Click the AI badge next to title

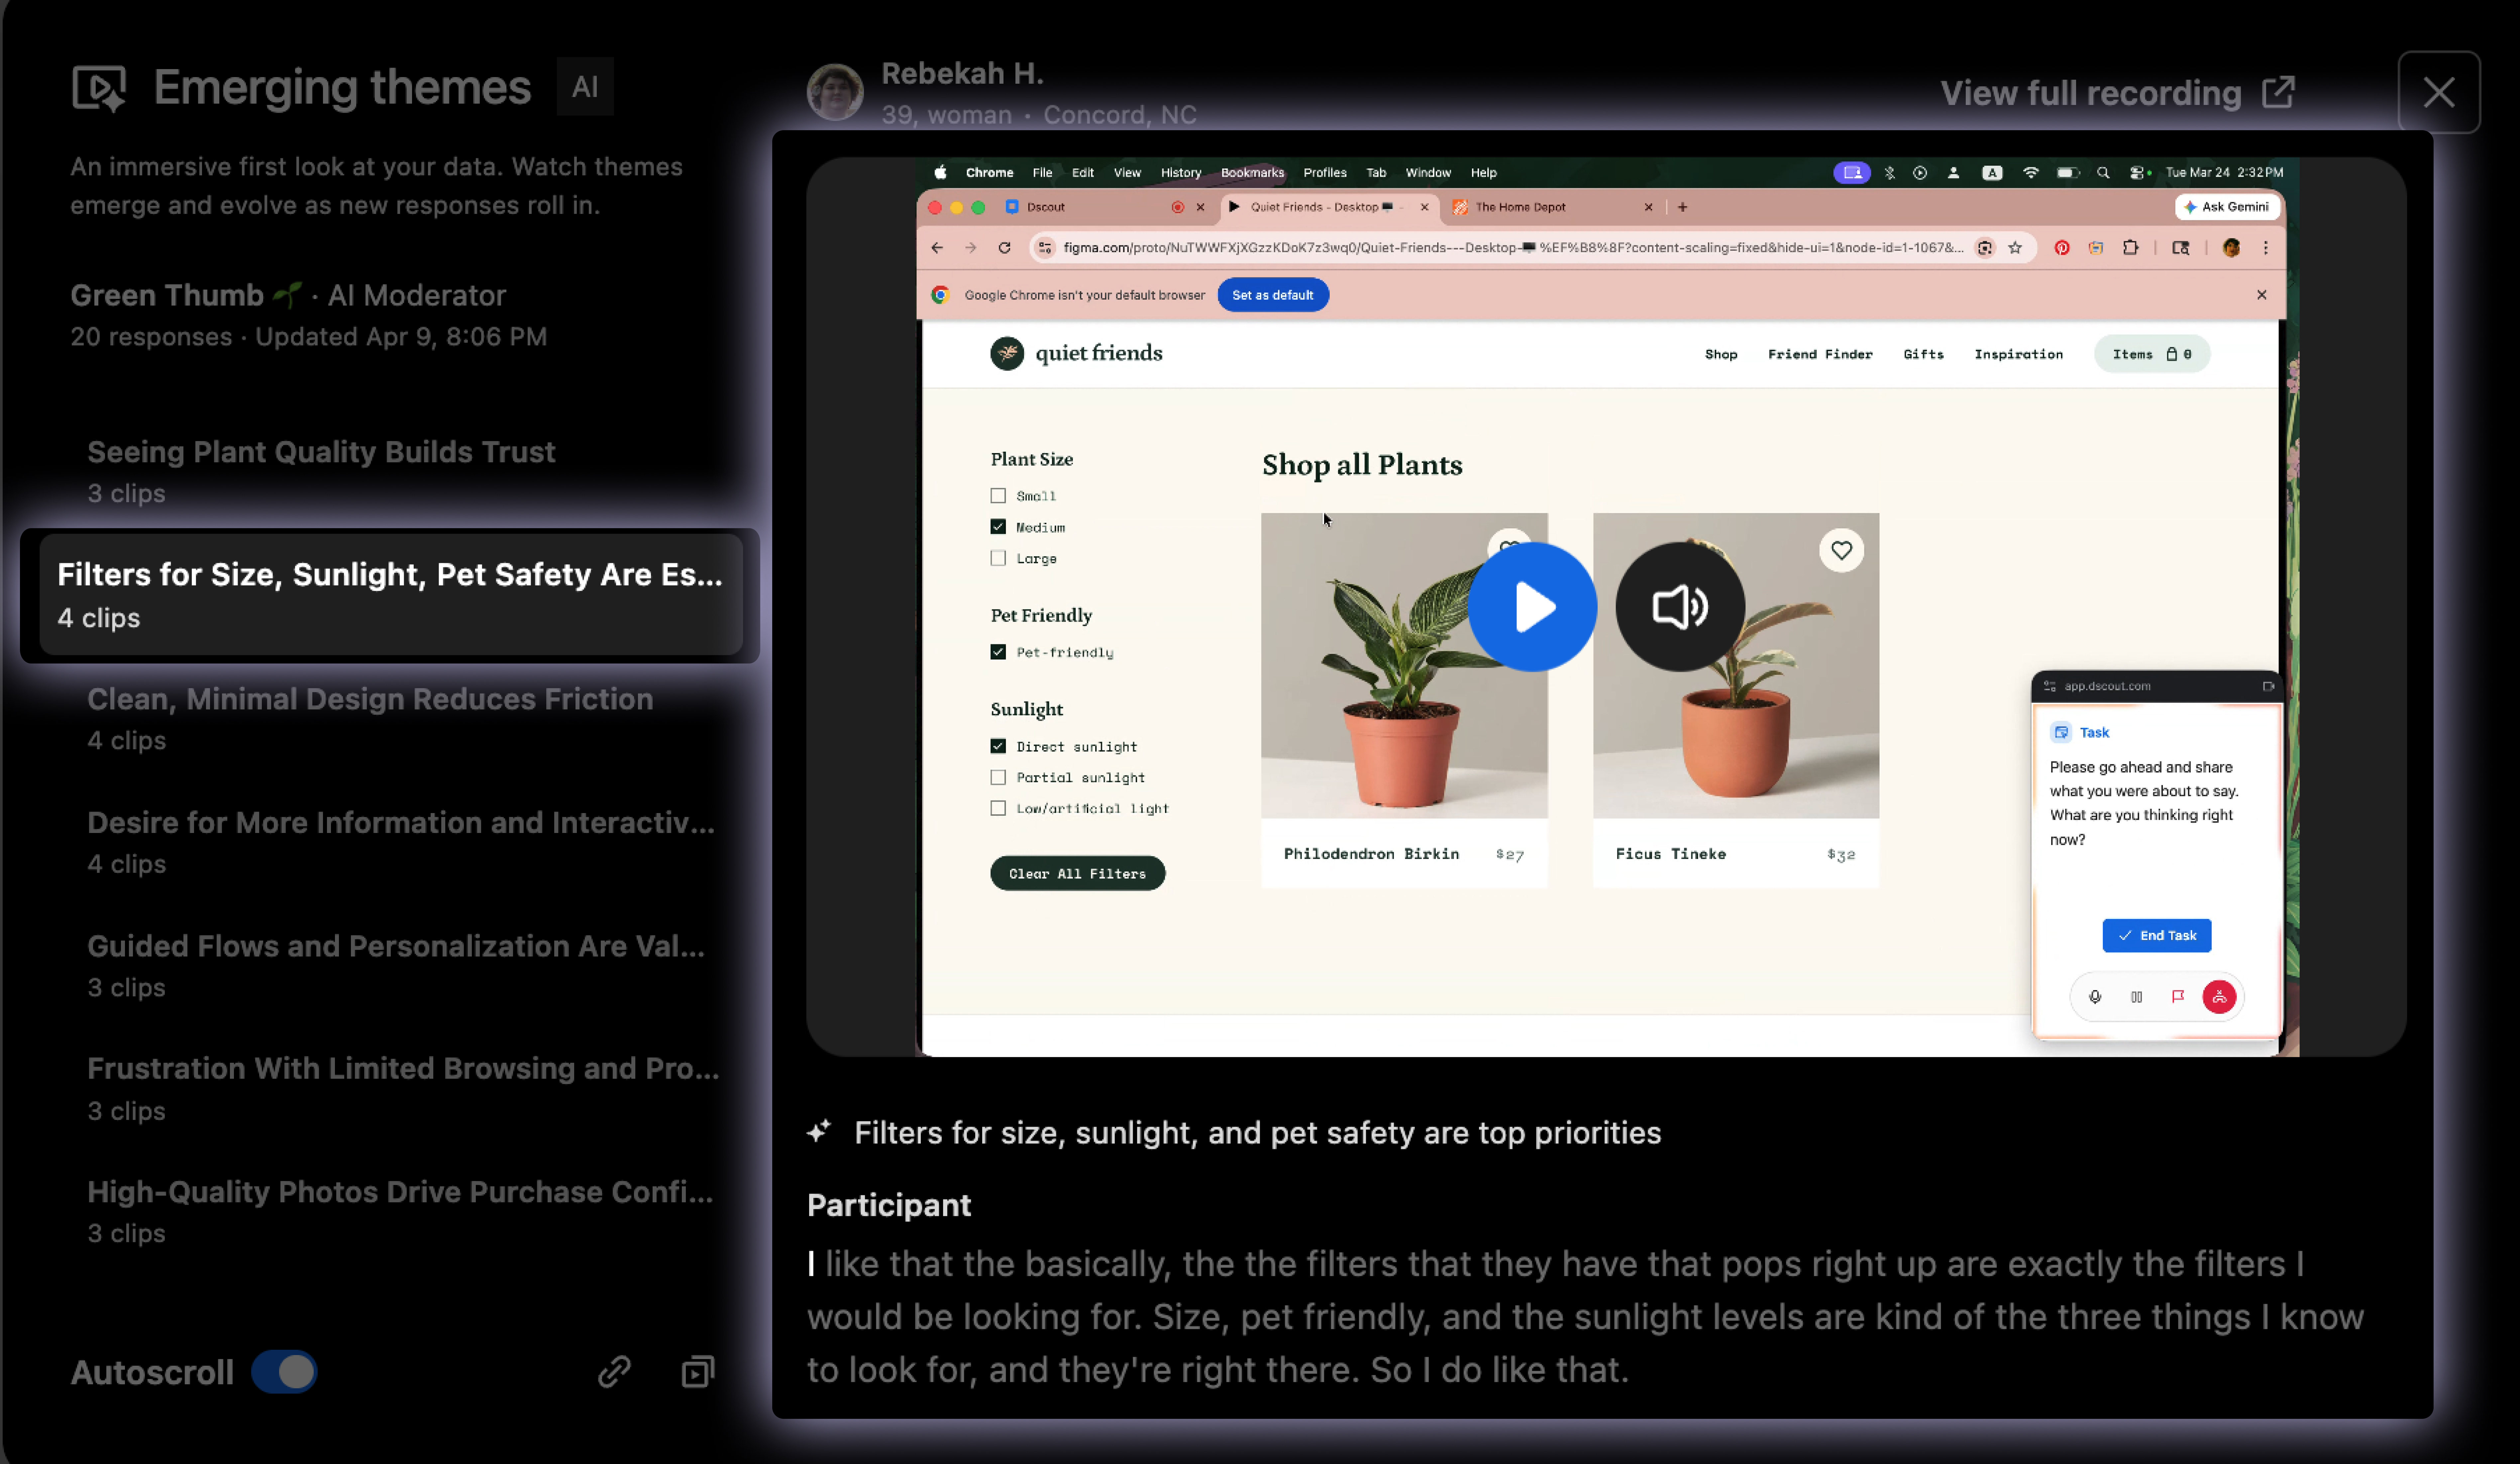(585, 87)
